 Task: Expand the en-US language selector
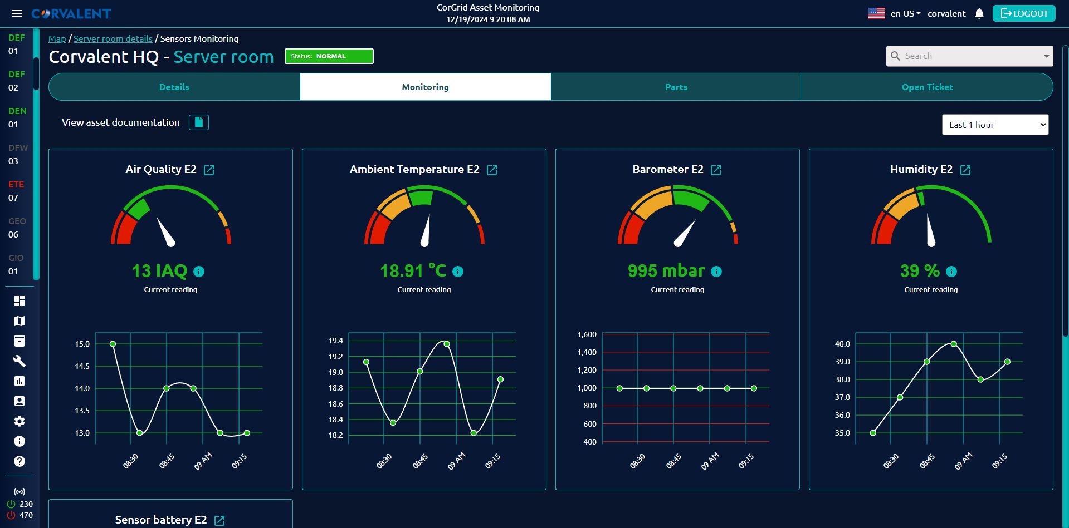[x=905, y=14]
